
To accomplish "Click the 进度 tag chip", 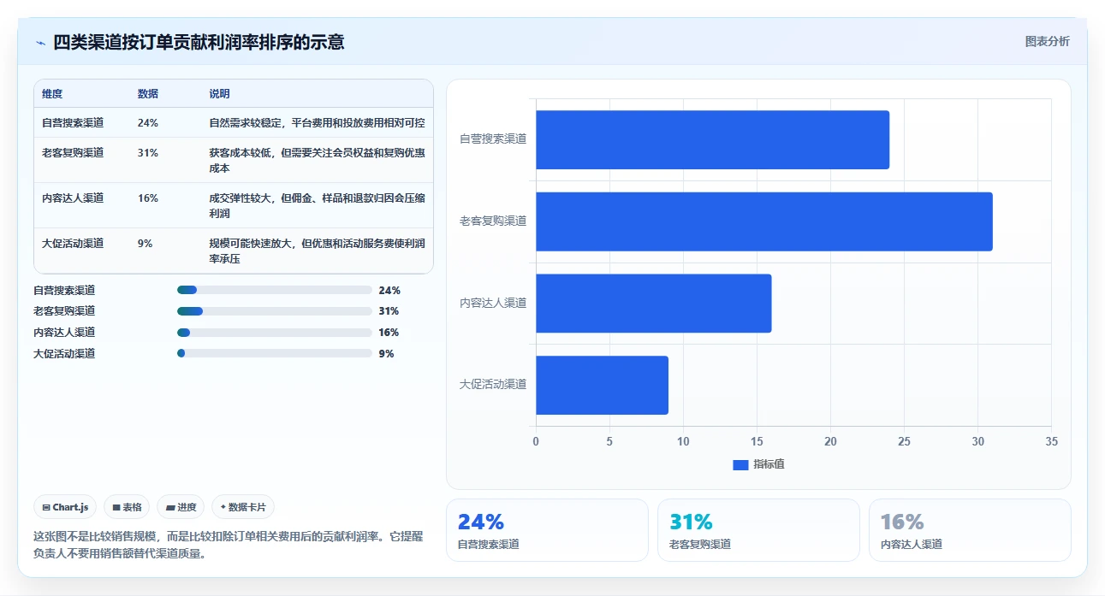I will coord(181,507).
